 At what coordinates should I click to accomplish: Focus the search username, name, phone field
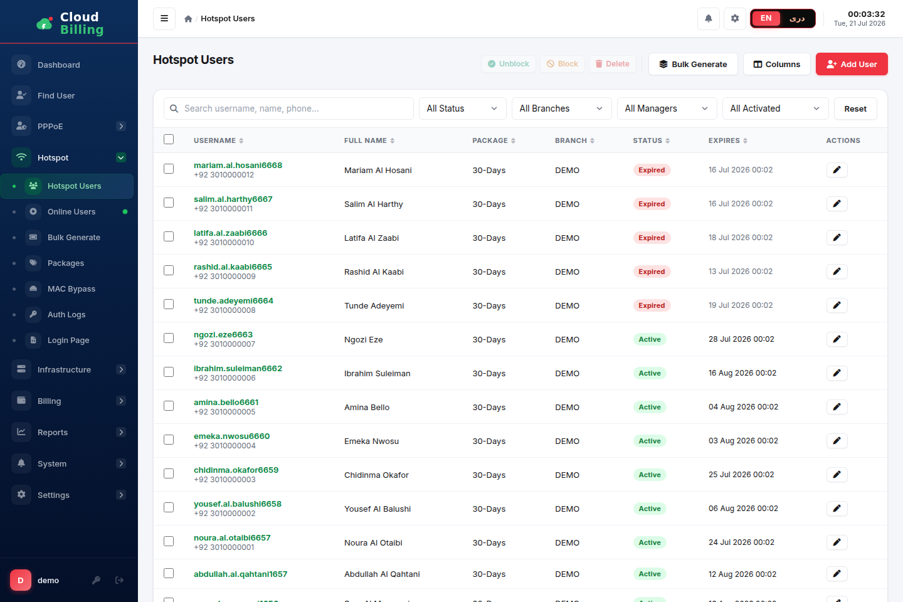(288, 108)
